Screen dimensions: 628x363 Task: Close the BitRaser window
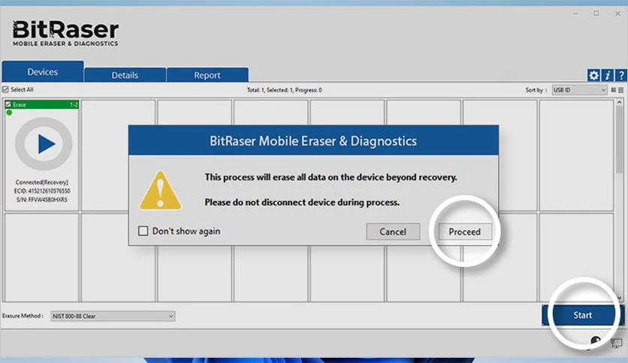(617, 13)
